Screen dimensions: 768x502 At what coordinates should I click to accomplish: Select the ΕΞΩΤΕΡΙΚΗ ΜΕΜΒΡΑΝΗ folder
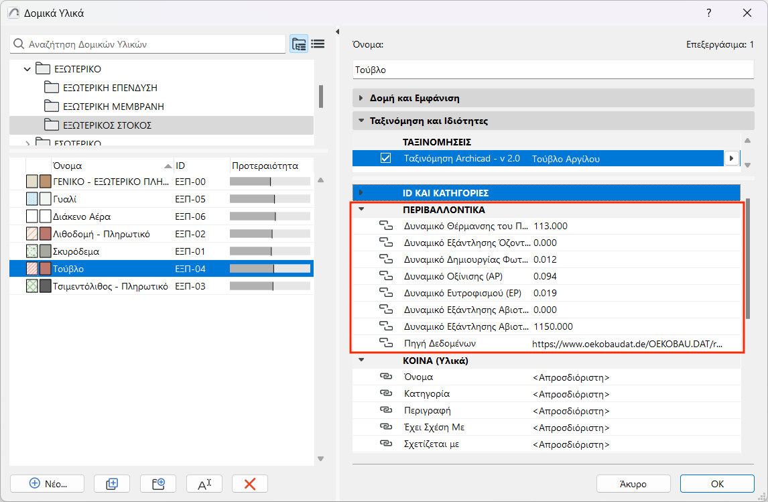tap(113, 107)
